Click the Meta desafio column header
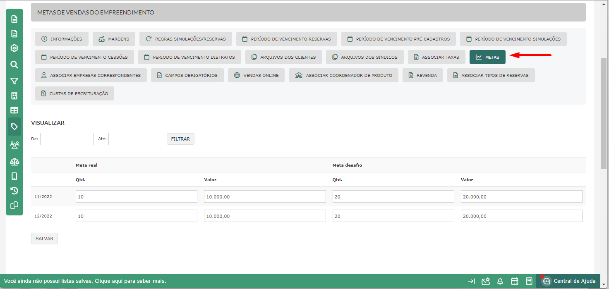609x289 pixels. click(347, 165)
